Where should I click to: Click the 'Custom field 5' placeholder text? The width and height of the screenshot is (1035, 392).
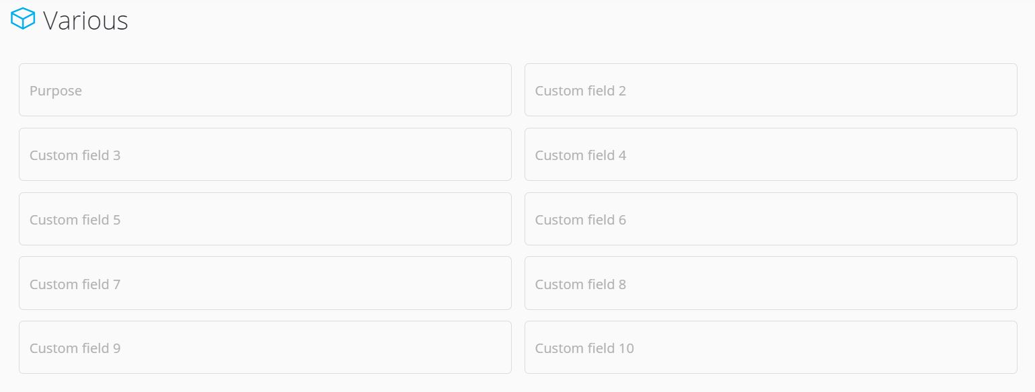[x=75, y=220]
